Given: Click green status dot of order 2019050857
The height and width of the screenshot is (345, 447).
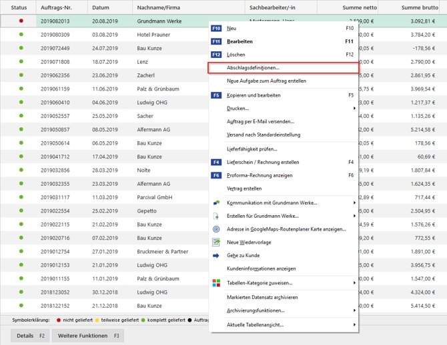Looking at the screenshot, I should (21, 129).
